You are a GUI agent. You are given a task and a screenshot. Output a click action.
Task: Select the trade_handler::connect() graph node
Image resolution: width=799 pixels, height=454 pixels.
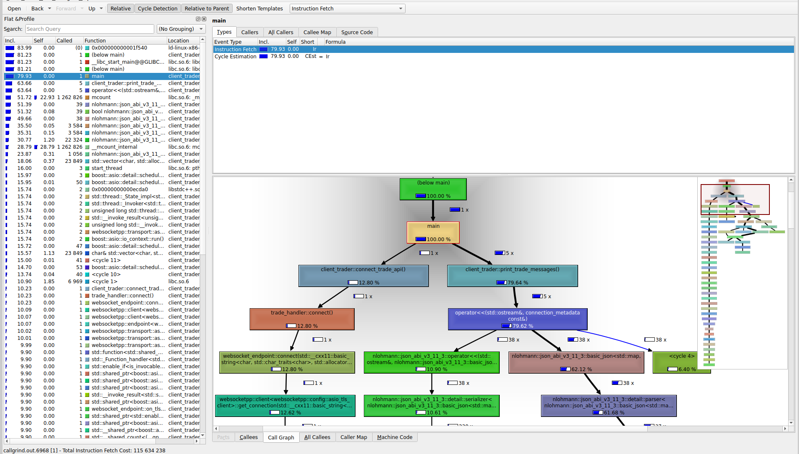tap(302, 319)
